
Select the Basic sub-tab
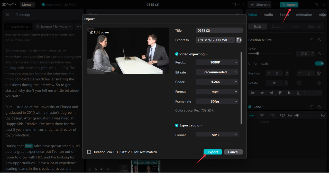[x=258, y=26]
